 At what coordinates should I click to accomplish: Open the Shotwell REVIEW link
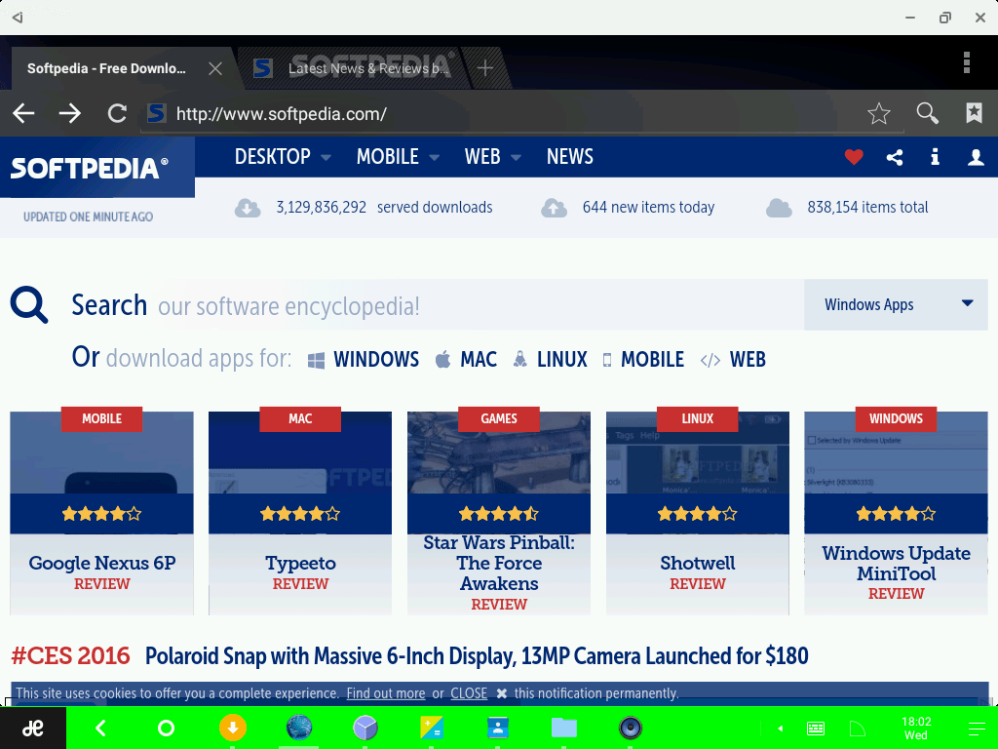pos(697,583)
